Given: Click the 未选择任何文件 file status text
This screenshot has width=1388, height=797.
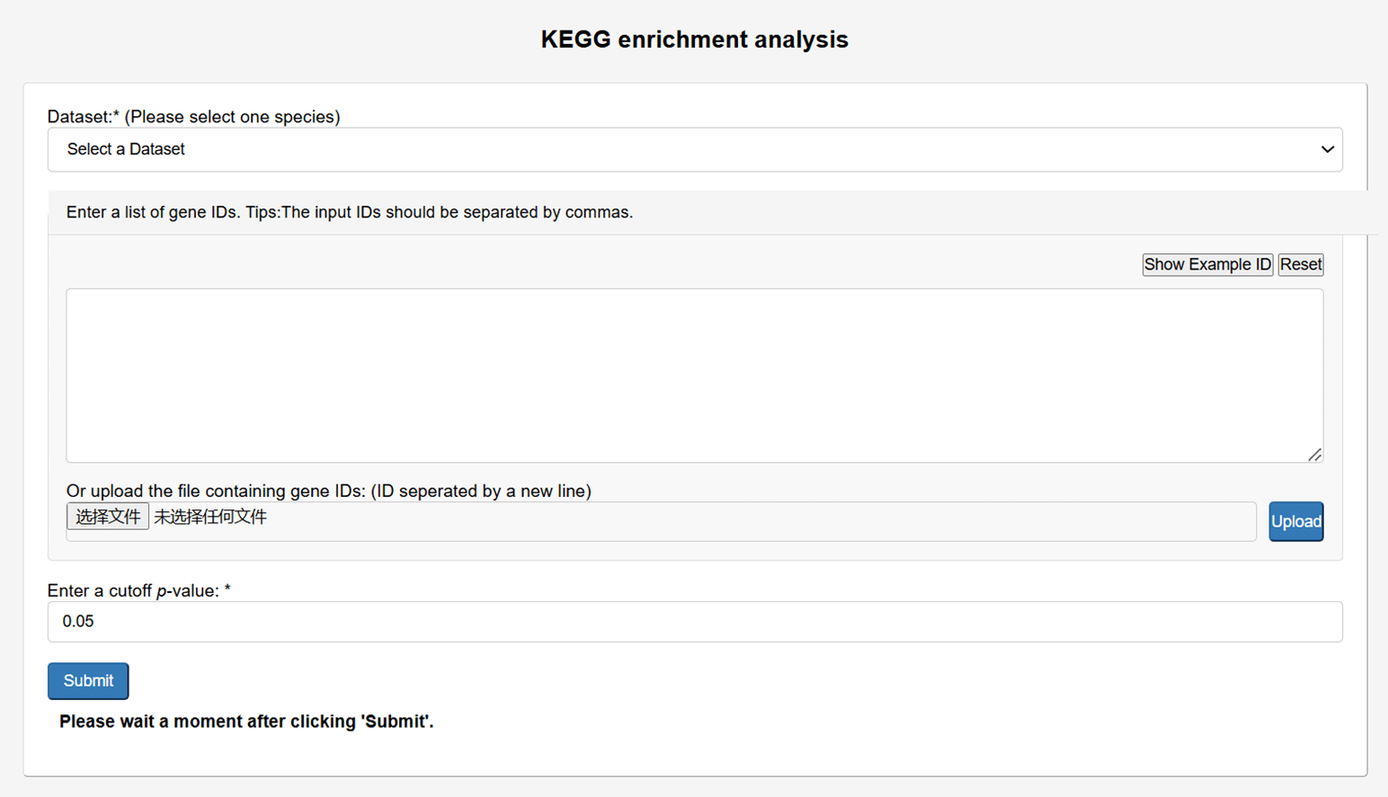Looking at the screenshot, I should pos(210,517).
